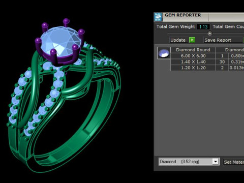Screen dimensions: 244x183
Task: Select the 6.00 X 6.00 size row
Action: pos(193,56)
